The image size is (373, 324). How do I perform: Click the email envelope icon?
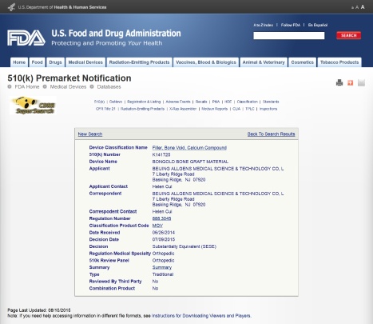pyautogui.click(x=361, y=82)
